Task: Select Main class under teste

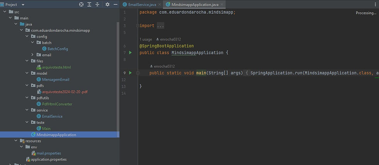Action: point(46,129)
